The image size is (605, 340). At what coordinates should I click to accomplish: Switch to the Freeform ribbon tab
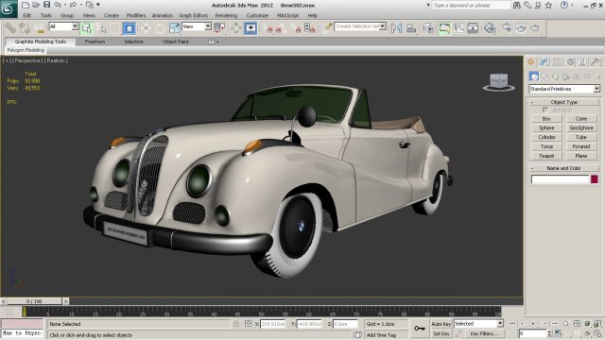95,42
